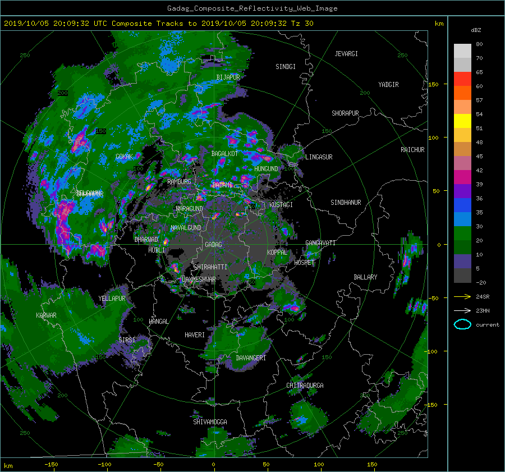Click the SINDHANUR city label

tap(346, 203)
